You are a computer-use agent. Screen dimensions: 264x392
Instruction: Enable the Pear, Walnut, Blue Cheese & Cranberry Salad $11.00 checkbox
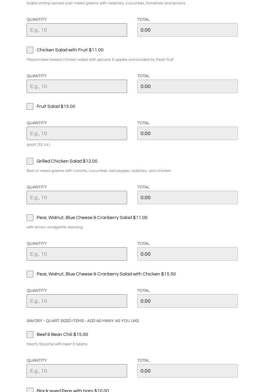point(30,218)
